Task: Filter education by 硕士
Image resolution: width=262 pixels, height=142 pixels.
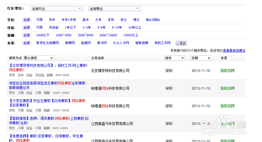Action: click(x=124, y=20)
